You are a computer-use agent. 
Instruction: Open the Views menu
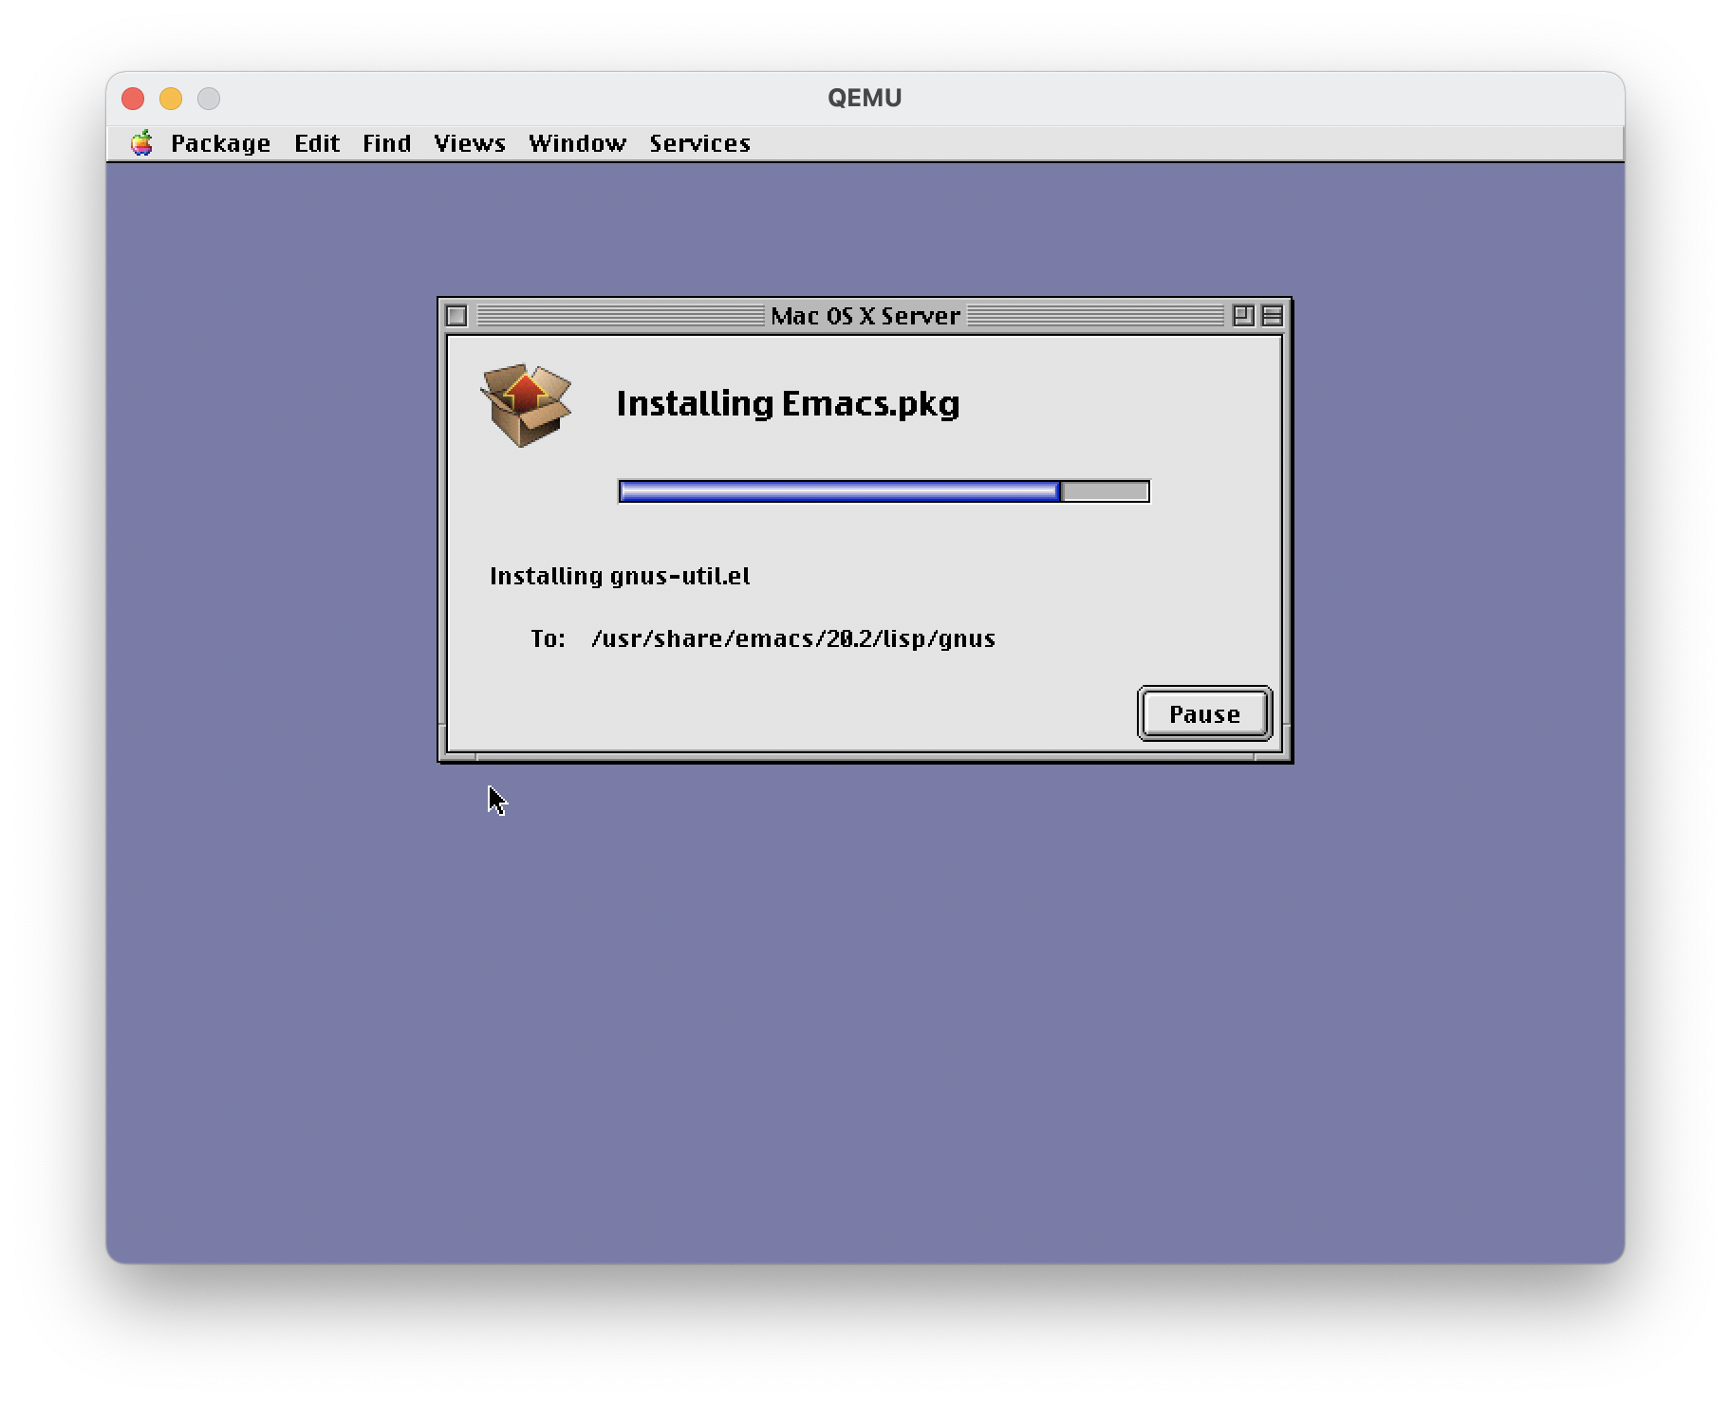469,143
